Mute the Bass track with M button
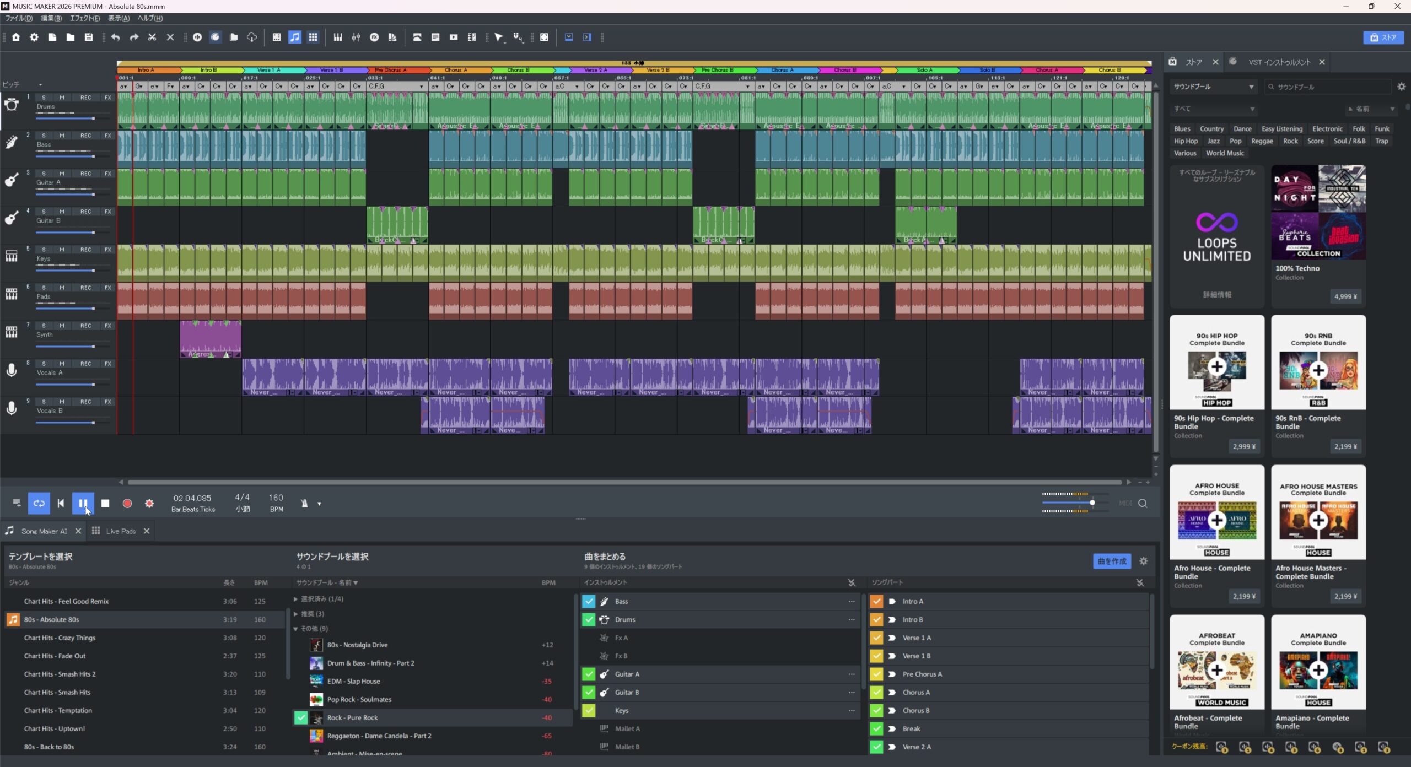Viewport: 1411px width, 767px height. coord(62,136)
